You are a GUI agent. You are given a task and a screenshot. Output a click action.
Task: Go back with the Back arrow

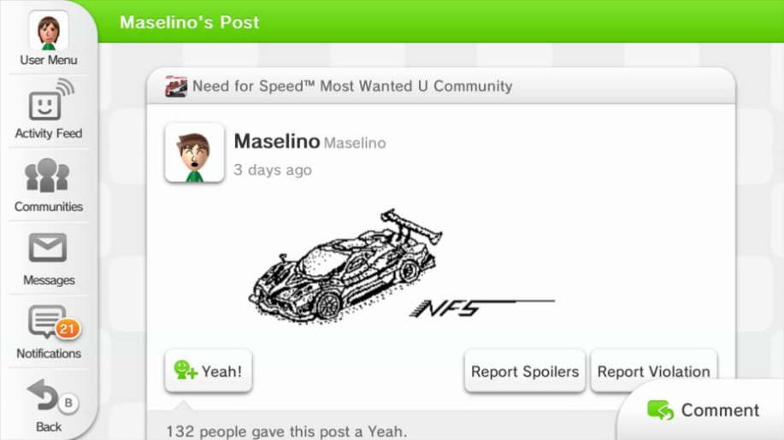click(43, 396)
